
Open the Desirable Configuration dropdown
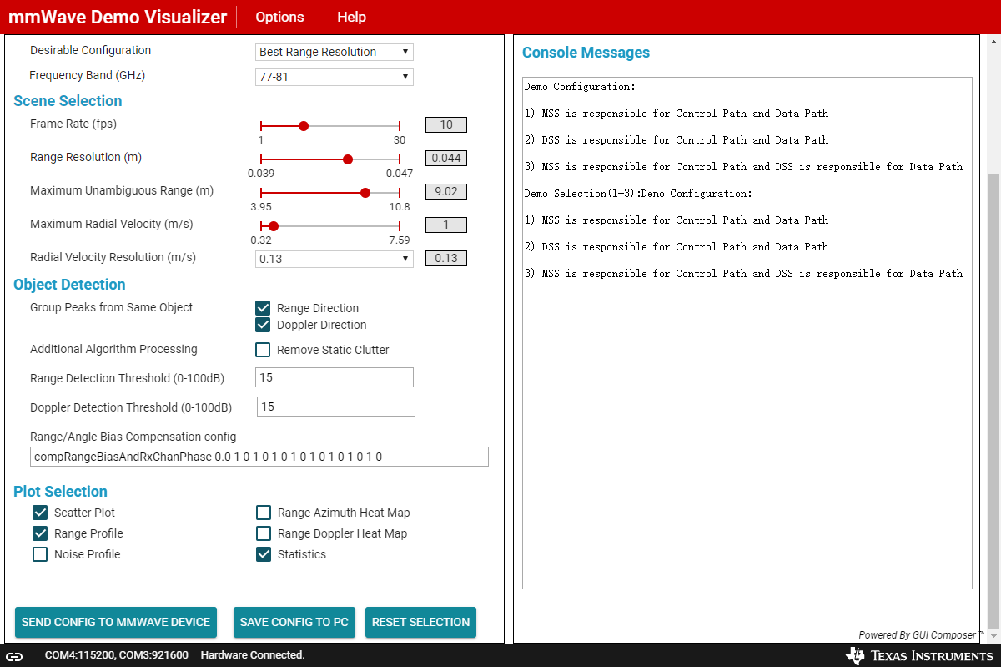[x=335, y=52]
